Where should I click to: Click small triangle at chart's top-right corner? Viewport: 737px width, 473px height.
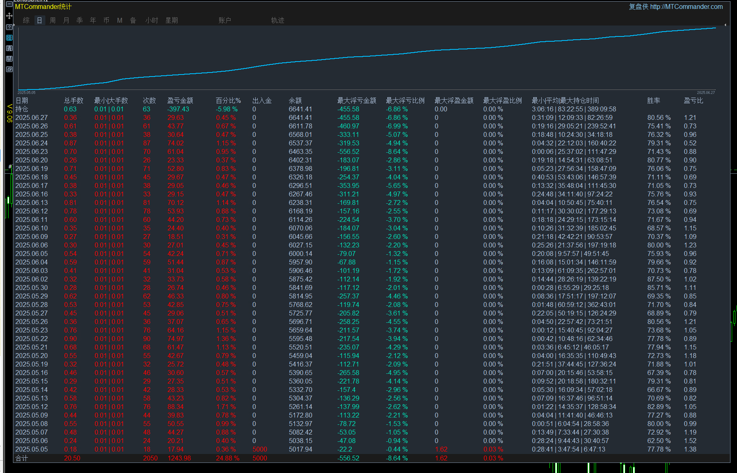pyautogui.click(x=725, y=25)
